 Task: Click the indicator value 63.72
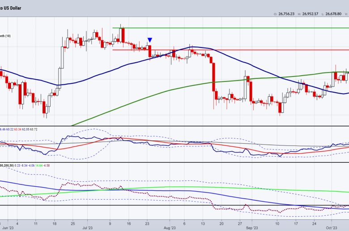click(x=34, y=129)
